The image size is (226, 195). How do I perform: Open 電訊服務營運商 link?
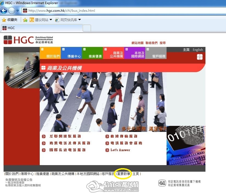click(126, 143)
